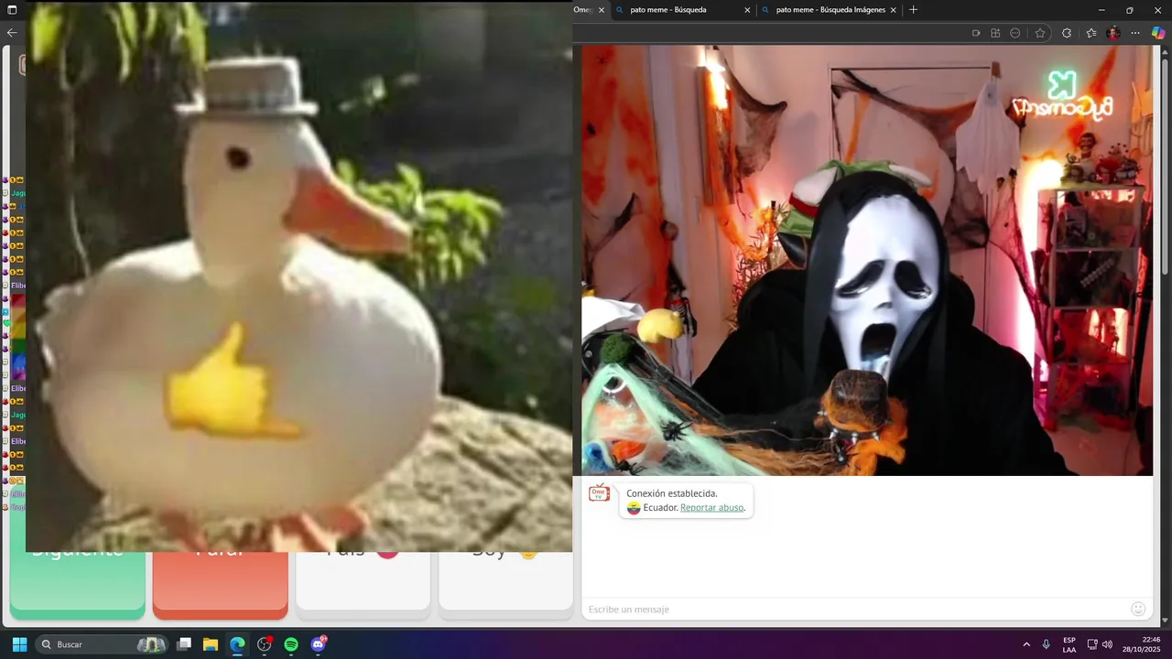Open the Windows Start menu
The height and width of the screenshot is (659, 1172).
(x=19, y=644)
